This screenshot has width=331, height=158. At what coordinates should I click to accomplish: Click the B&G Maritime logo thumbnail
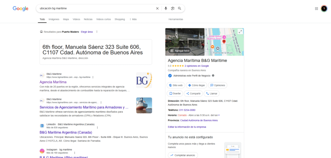click(144, 80)
